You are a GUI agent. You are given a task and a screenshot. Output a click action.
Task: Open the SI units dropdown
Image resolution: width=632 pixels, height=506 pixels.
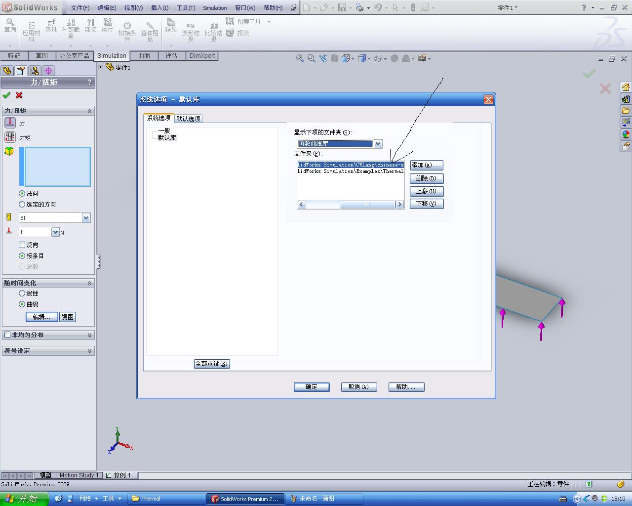click(x=86, y=217)
